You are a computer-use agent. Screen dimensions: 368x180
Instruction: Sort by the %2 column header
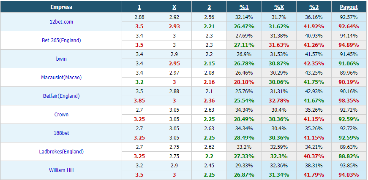coord(314,7)
